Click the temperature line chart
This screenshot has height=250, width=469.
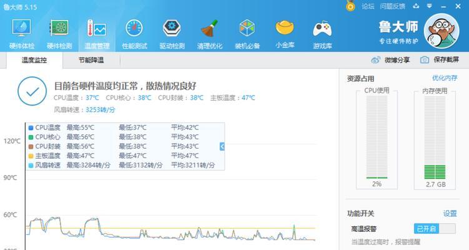171,227
